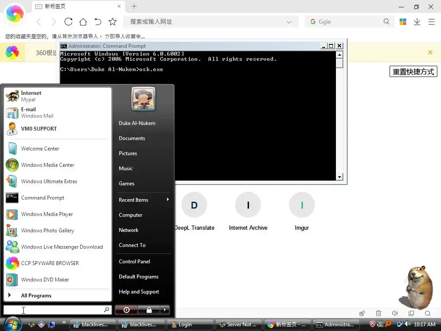Launch CCP SPYWARE BROWSER
This screenshot has width=441, height=331.
[58, 263]
